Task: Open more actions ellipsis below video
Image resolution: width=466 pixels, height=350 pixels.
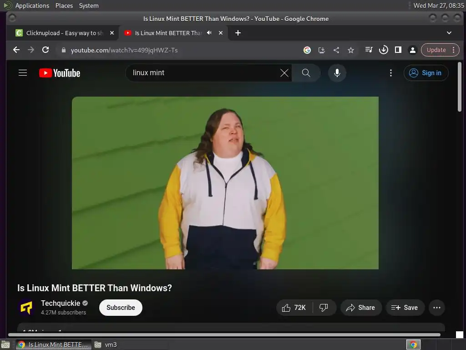Action: (437, 308)
